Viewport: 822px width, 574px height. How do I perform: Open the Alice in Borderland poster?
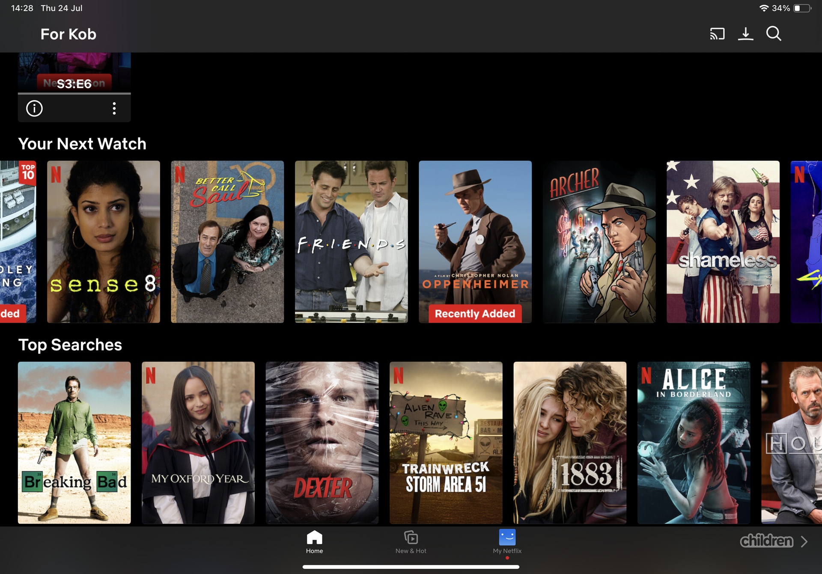694,443
